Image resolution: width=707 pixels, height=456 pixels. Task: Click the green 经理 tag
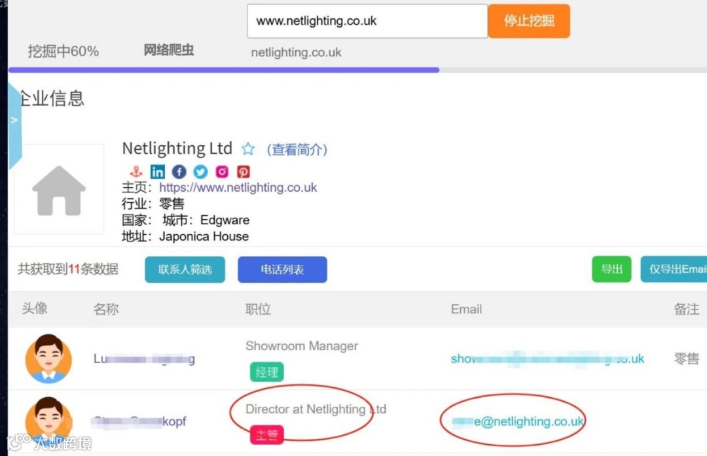(x=267, y=372)
